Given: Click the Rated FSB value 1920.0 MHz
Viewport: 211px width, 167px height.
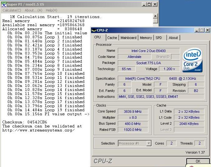Looking at the screenshot, I should click(133, 130).
